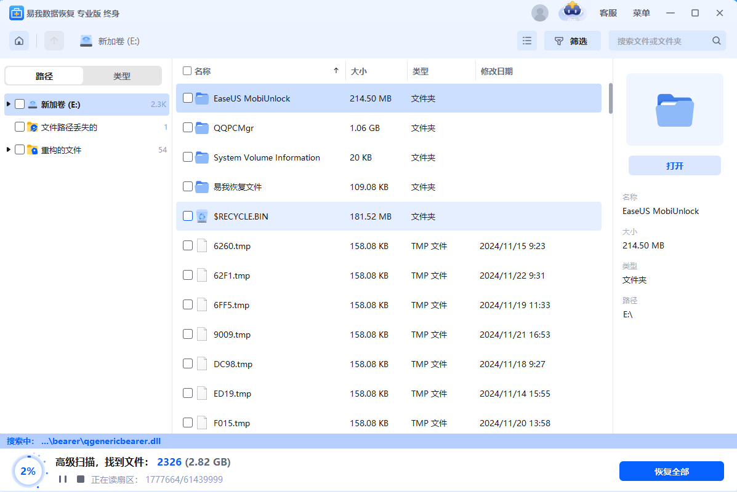The height and width of the screenshot is (492, 737).
Task: Check the QQPCMgr folder checkbox
Action: [188, 128]
